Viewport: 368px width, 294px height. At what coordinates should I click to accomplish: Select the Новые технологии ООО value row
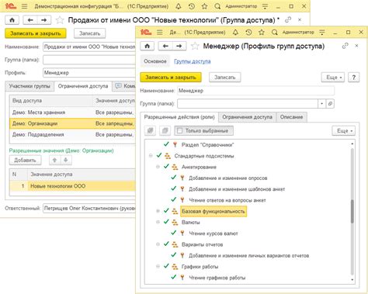(x=72, y=186)
